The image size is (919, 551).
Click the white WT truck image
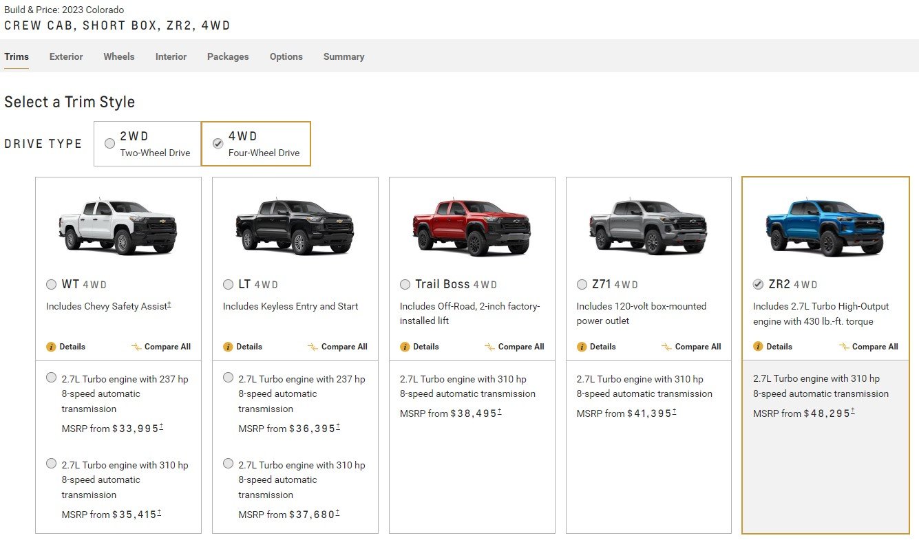click(118, 226)
